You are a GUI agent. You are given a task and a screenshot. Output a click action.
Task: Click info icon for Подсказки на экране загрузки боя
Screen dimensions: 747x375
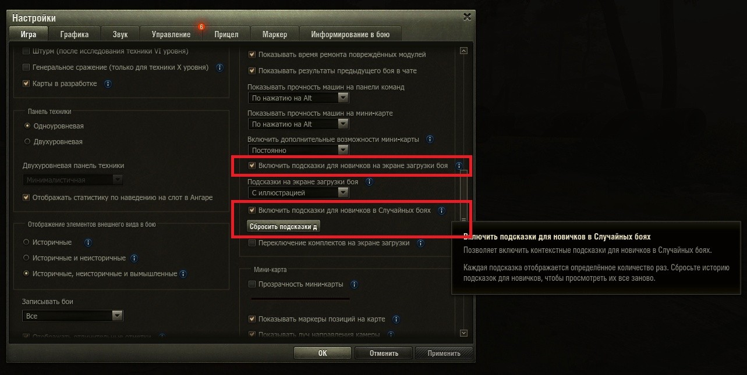click(369, 182)
